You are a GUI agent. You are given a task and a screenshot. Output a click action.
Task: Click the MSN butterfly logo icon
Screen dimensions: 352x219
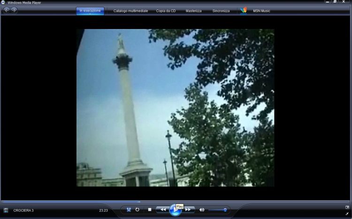243,10
